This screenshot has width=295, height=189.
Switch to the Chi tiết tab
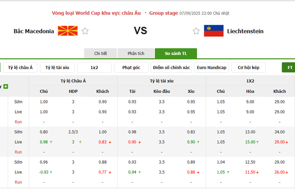100,53
